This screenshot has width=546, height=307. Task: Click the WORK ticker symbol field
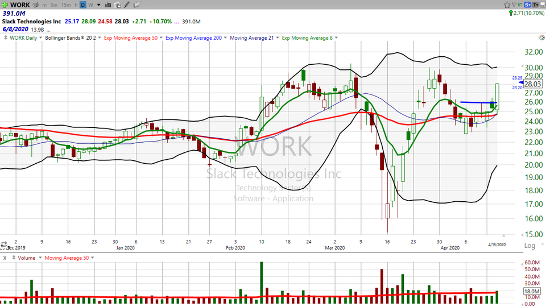[x=20, y=5]
